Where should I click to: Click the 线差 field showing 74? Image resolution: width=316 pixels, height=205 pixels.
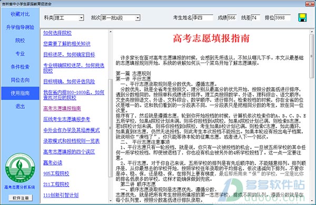(x=255, y=18)
